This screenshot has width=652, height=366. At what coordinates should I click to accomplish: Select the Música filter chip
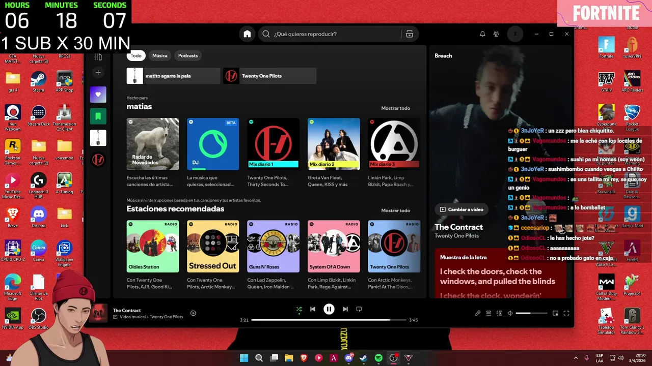click(x=160, y=55)
